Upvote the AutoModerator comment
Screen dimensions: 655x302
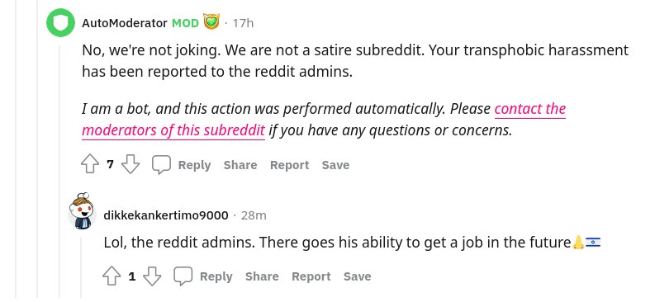90,164
